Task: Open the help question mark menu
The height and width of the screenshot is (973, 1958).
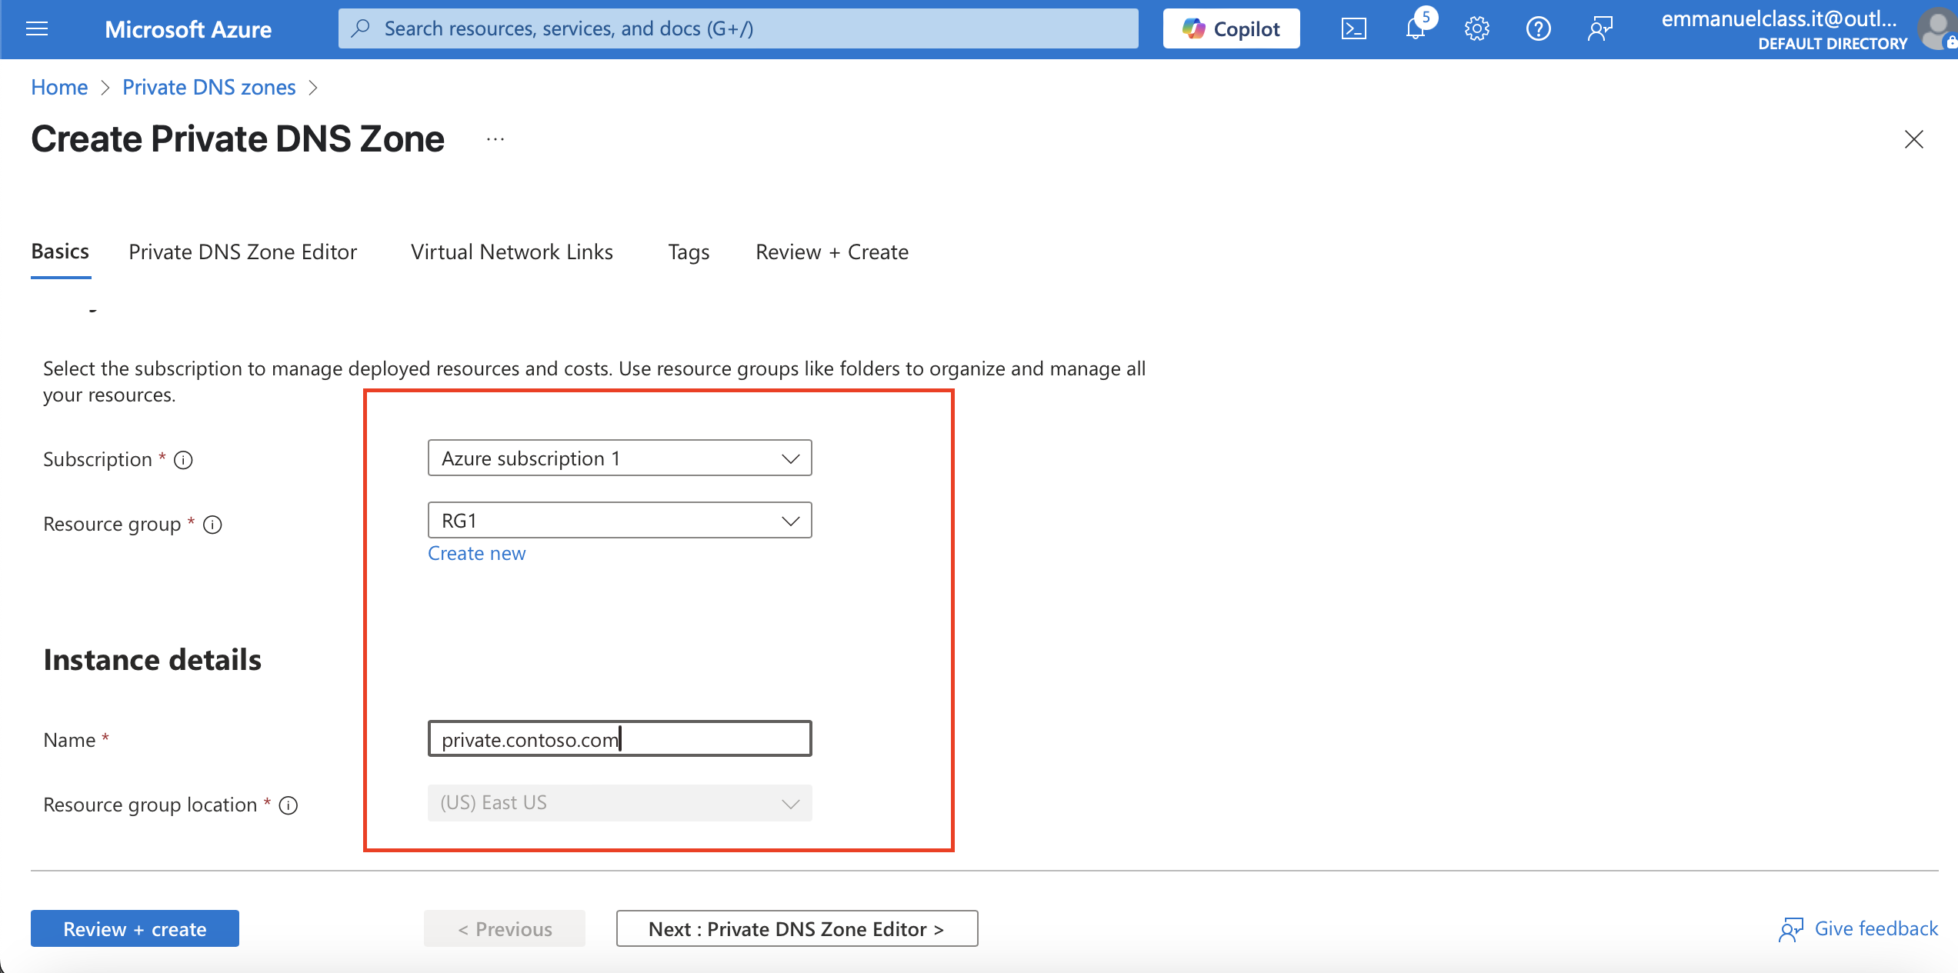Action: click(x=1539, y=29)
